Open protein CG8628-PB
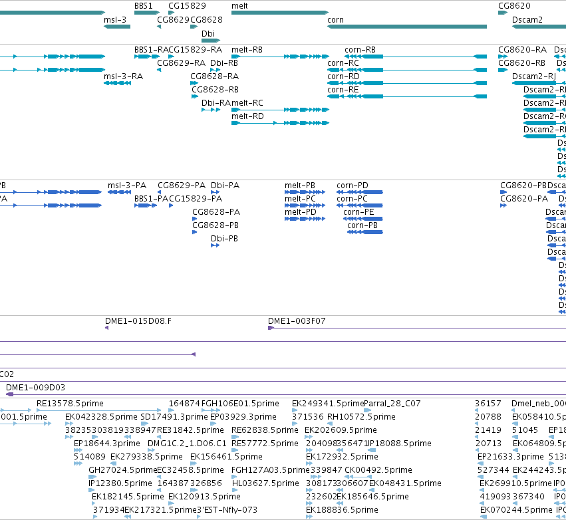This screenshot has width=566, height=520. 215,225
